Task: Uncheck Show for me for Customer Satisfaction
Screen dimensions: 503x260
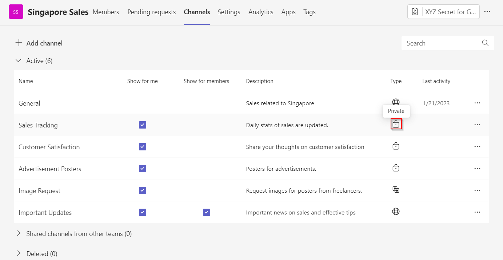Action: pos(142,146)
